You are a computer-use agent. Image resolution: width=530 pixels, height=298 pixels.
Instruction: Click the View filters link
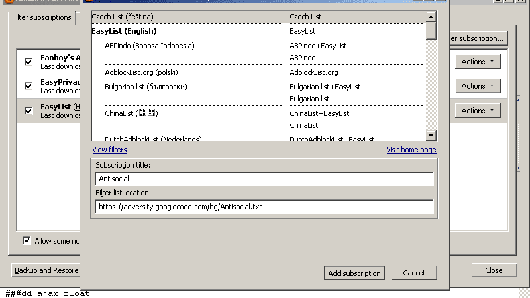109,150
